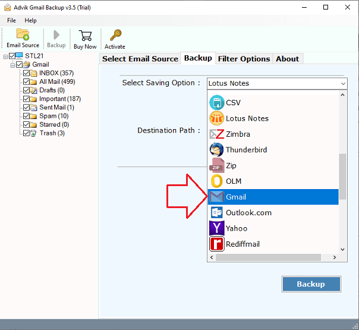This screenshot has width=359, height=330.
Task: Click horizontal scrollbar right arrow
Action: coord(335,257)
